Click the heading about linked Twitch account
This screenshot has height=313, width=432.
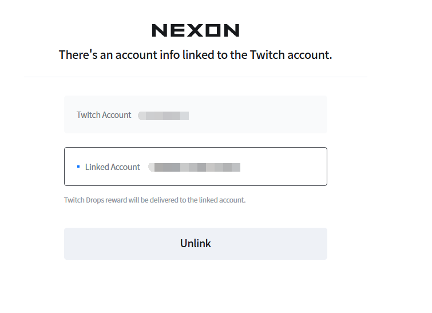pyautogui.click(x=196, y=55)
